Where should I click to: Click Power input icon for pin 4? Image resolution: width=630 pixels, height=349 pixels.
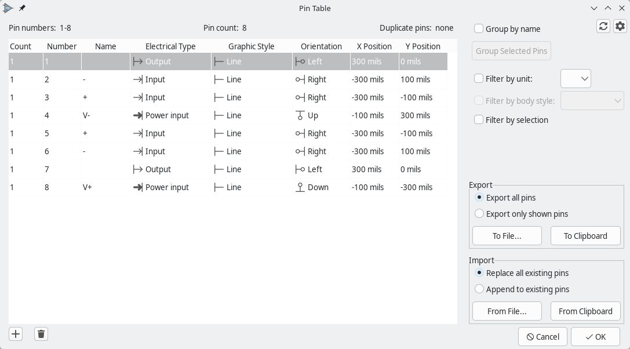(x=138, y=115)
